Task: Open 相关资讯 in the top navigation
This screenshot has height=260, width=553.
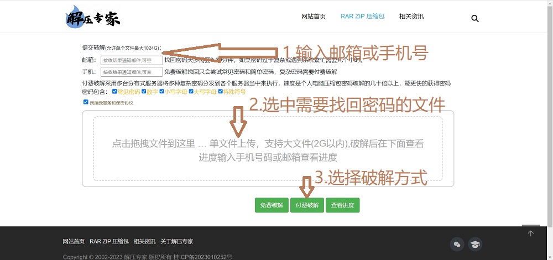Action: (411, 17)
